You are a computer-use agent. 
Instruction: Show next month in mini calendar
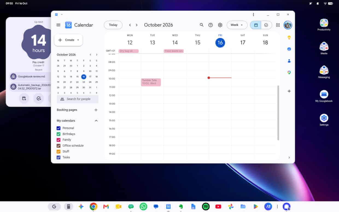(x=97, y=55)
